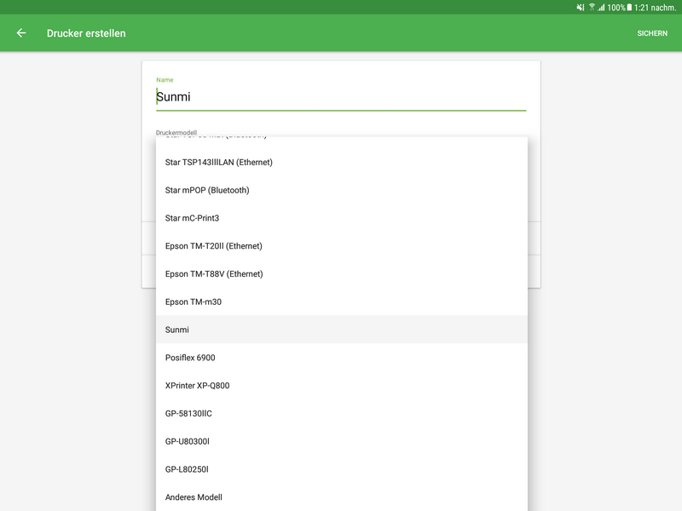This screenshot has width=682, height=511.
Task: Tap the Wi-Fi status icon
Action: click(592, 7)
